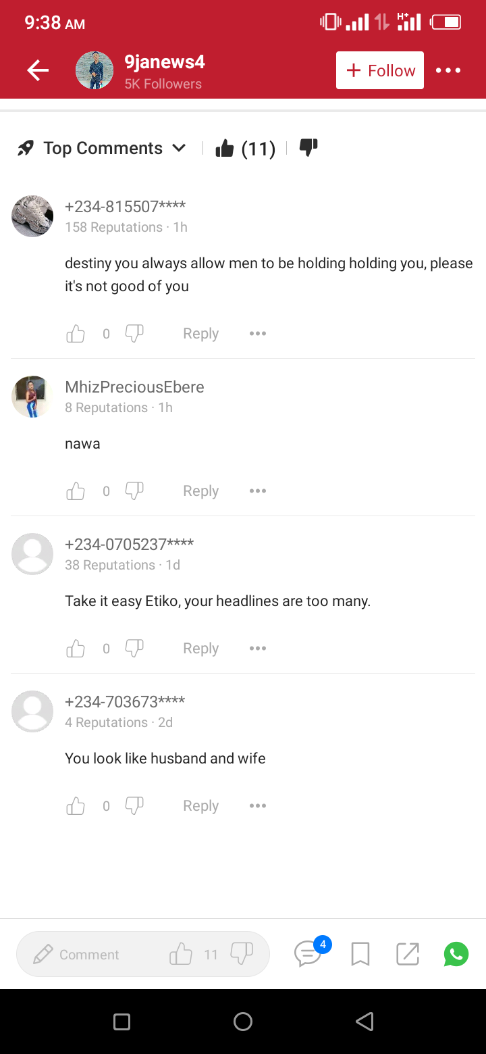Tap the Android home navigation button

coord(243,1022)
